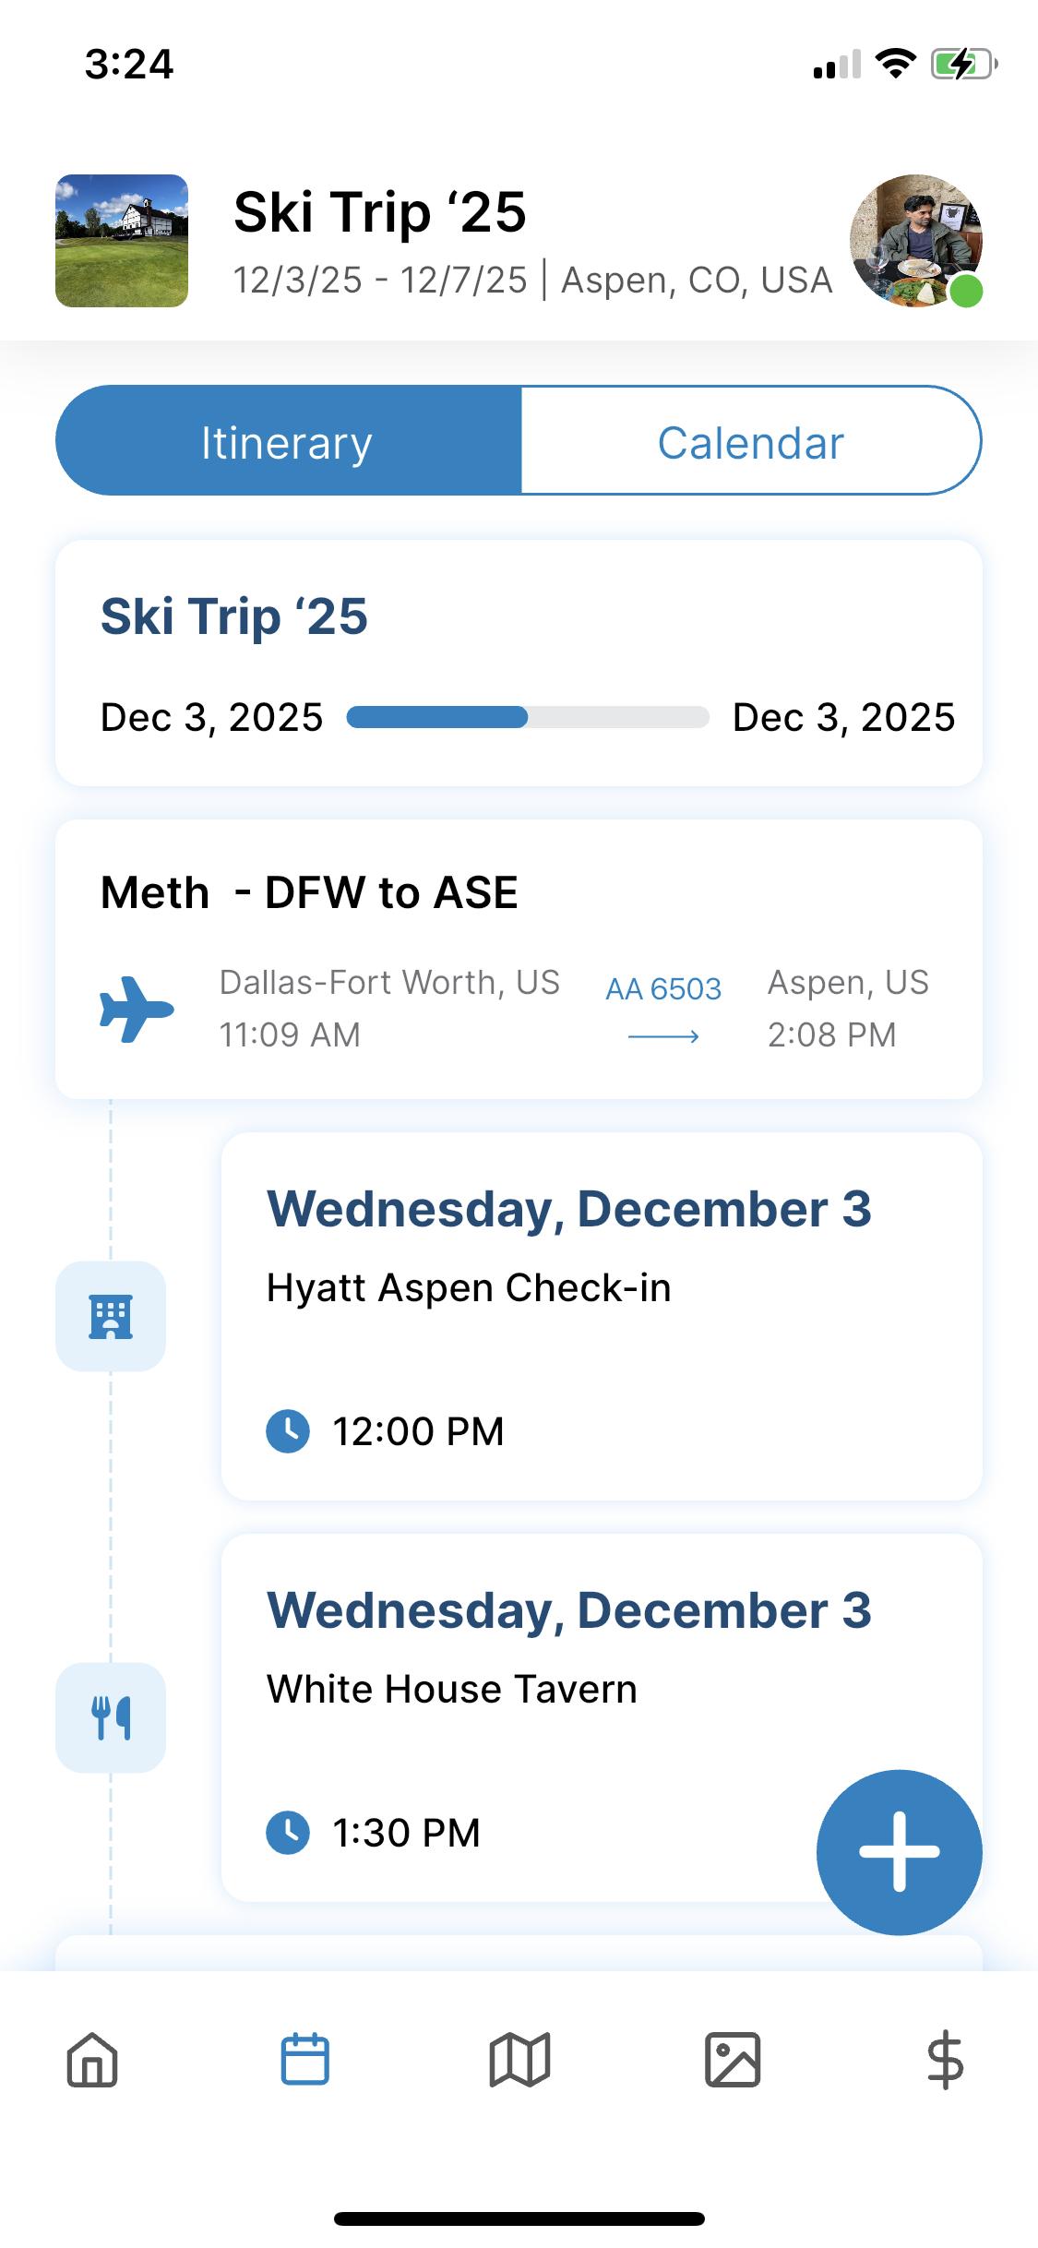Open the user profile avatar
Image resolution: width=1038 pixels, height=2248 pixels.
[x=916, y=241]
